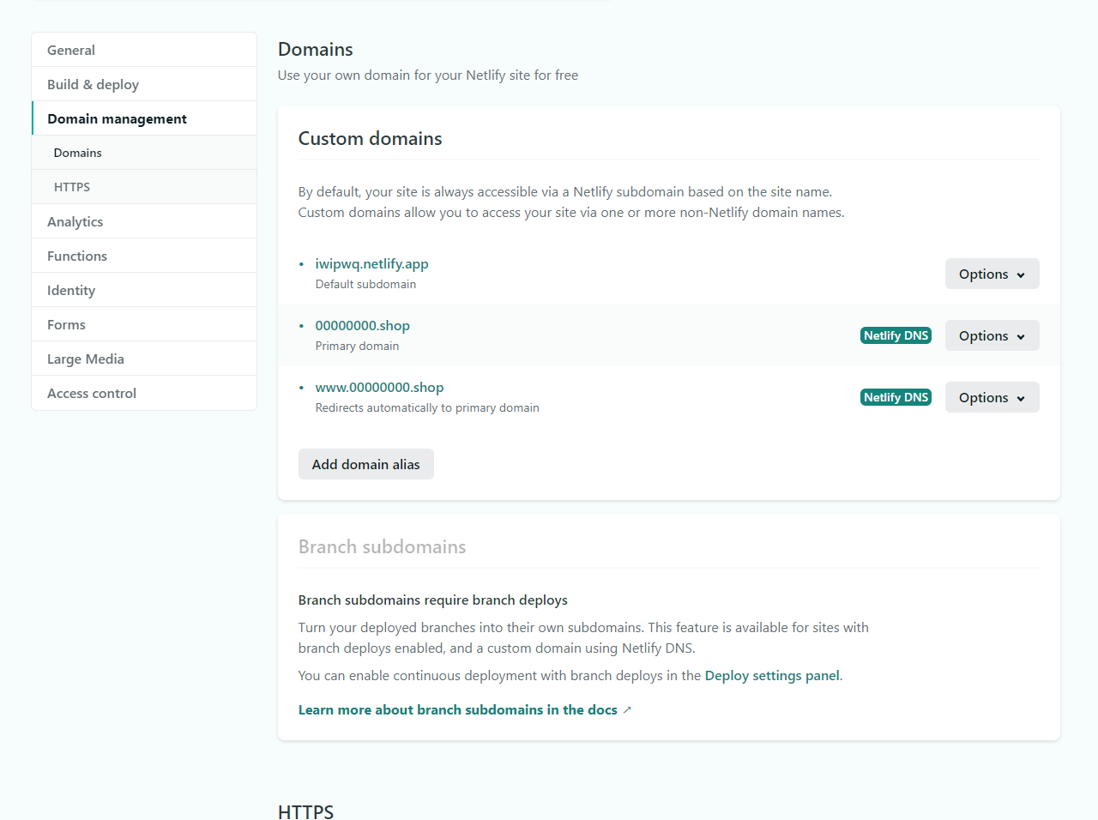Click the Branch subdomains heading
Image resolution: width=1098 pixels, height=820 pixels.
tap(383, 547)
